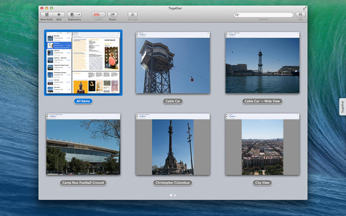The width and height of the screenshot is (346, 216).
Task: Select the All Items window thumbnail
Action: coord(83,63)
